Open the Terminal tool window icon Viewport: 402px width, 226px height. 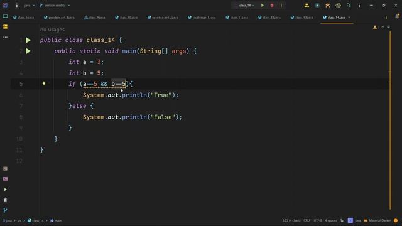pos(5,179)
